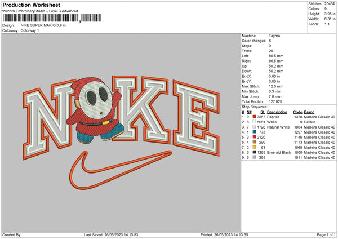This screenshot has width=338, height=239.
Task: Click the 'Production Worksheet' title
Action: (31, 5)
